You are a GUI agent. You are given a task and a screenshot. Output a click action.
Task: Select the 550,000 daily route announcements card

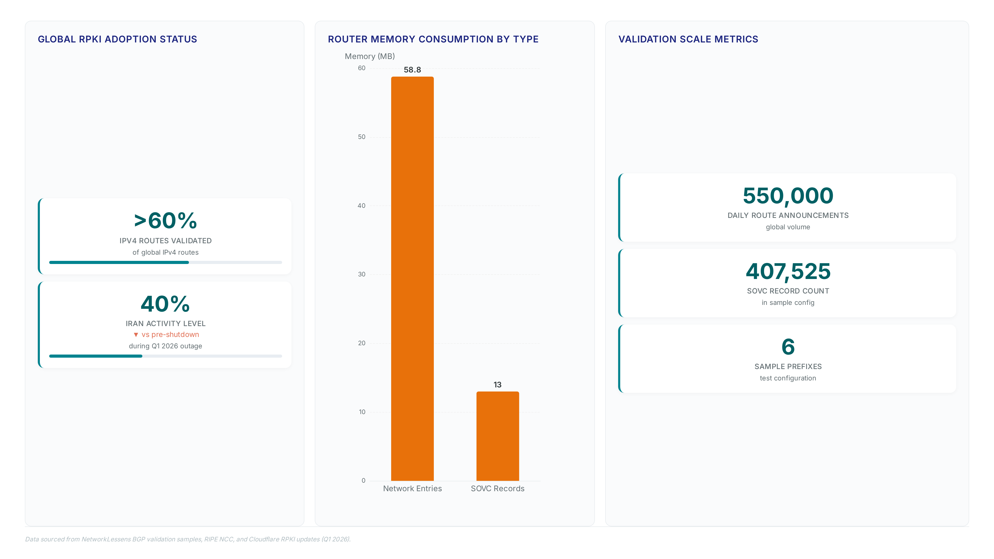(787, 208)
